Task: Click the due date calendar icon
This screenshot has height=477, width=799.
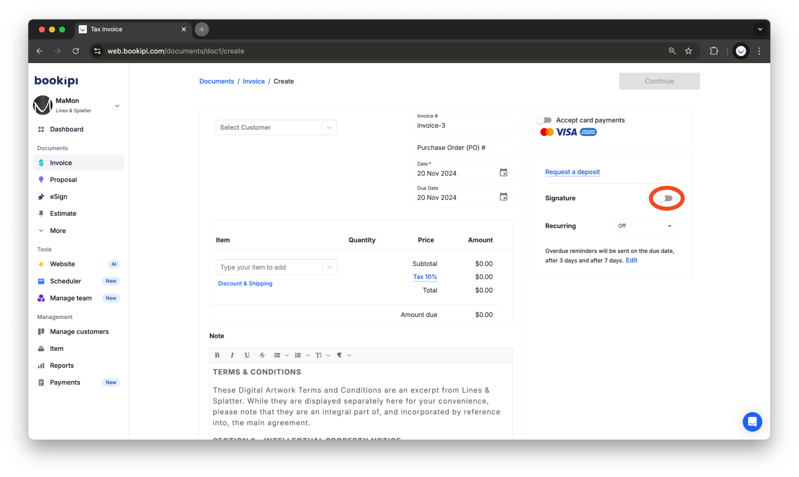Action: coord(503,197)
